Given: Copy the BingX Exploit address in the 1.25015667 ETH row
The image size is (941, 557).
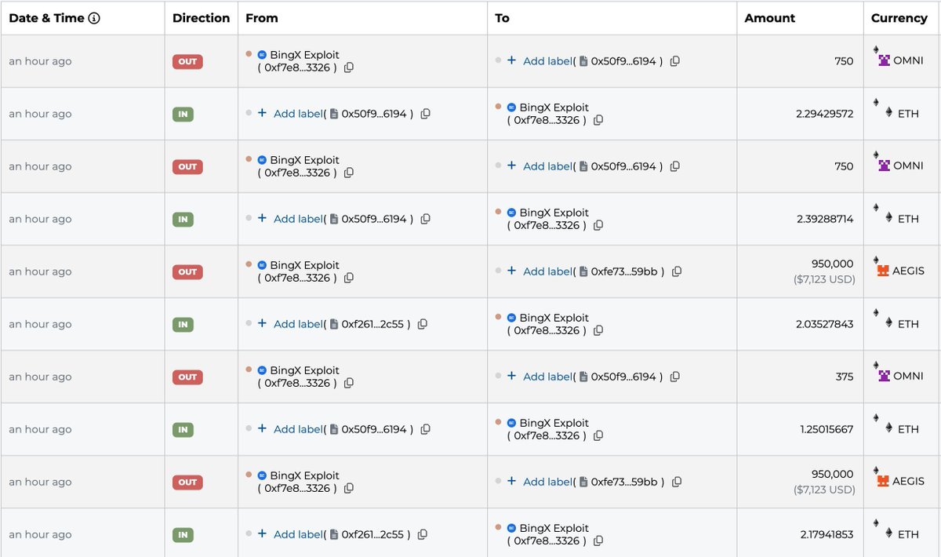Looking at the screenshot, I should point(598,435).
